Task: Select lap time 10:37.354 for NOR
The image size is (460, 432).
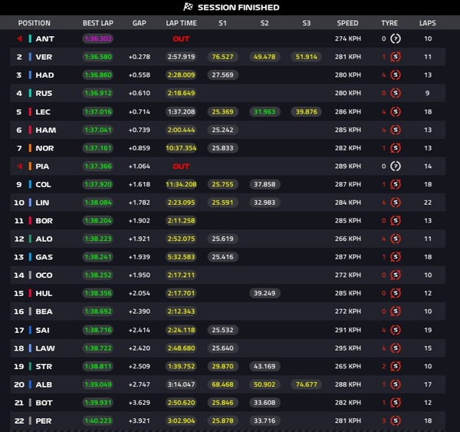Action: 181,148
